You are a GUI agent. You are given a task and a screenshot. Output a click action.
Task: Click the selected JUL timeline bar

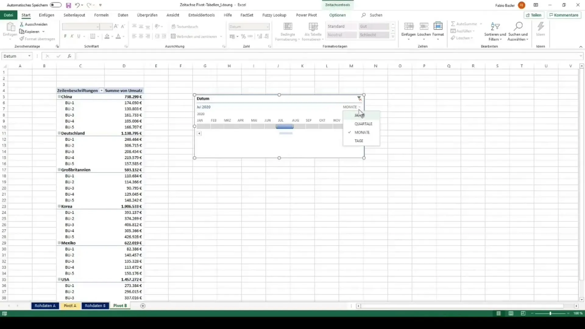[285, 126]
